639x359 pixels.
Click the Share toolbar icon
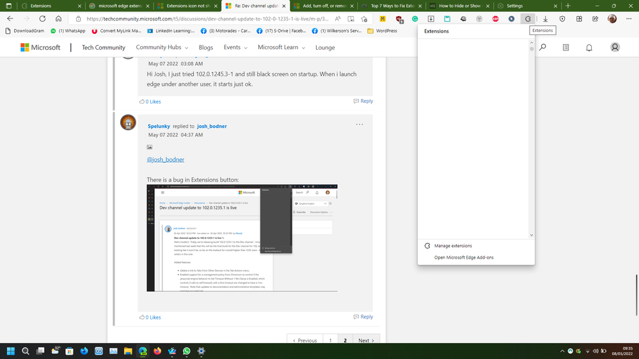tap(596, 19)
